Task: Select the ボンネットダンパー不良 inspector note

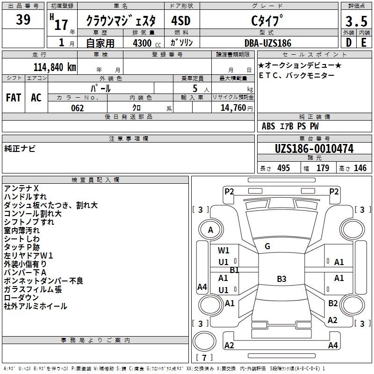Action: 43,281
